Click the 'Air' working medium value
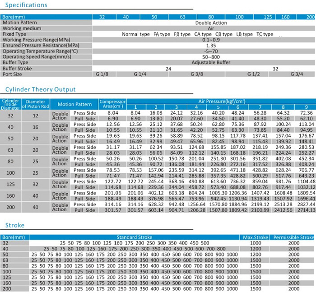This screenshot has width=316, height=297. click(x=211, y=28)
